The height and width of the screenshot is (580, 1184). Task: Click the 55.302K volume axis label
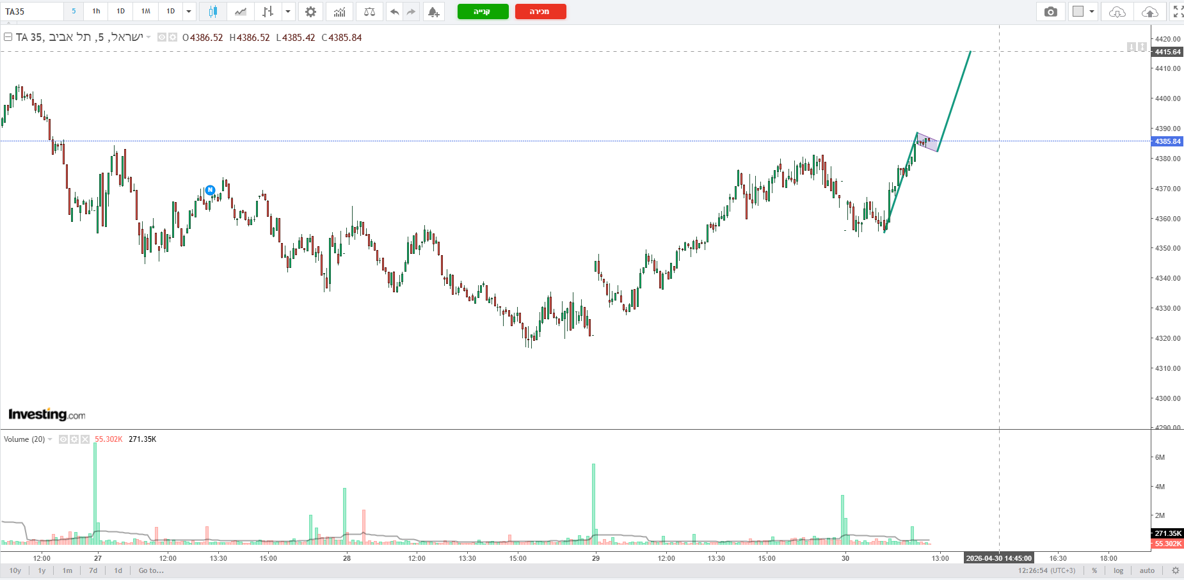tap(1168, 544)
